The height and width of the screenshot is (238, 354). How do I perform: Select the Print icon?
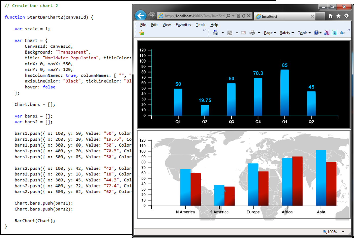coord(252,33)
